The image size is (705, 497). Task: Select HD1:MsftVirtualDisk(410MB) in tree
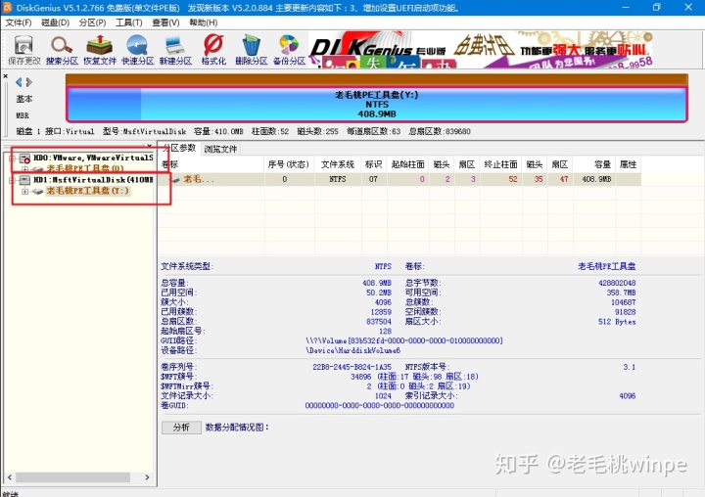point(94,180)
